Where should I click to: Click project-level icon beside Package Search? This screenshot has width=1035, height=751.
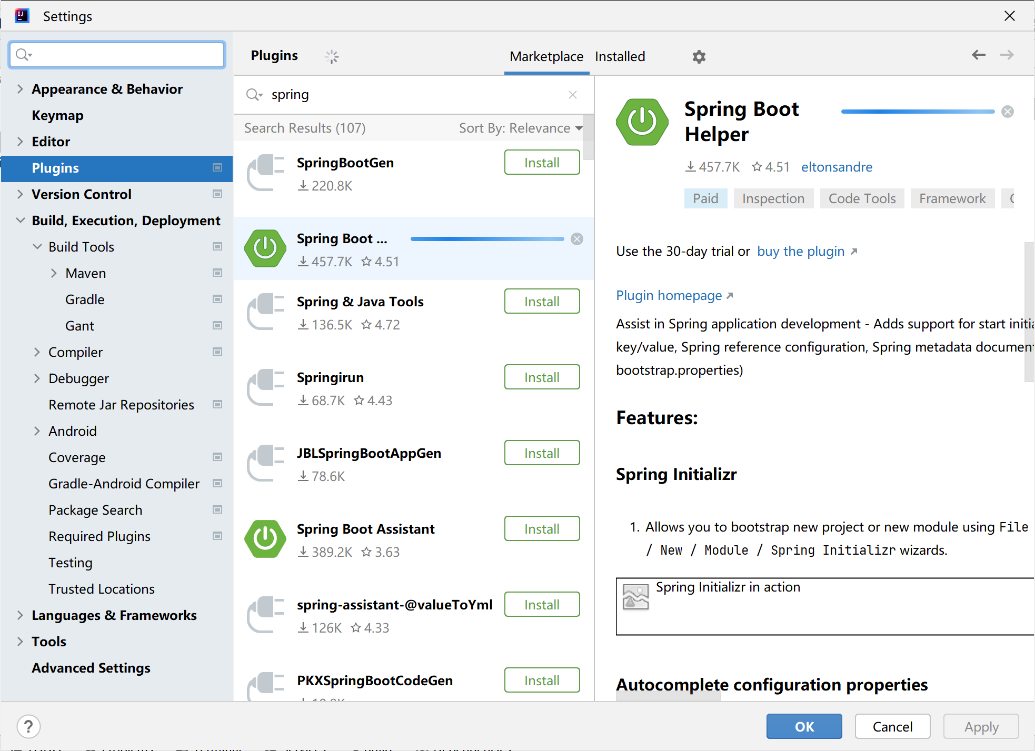[217, 510]
